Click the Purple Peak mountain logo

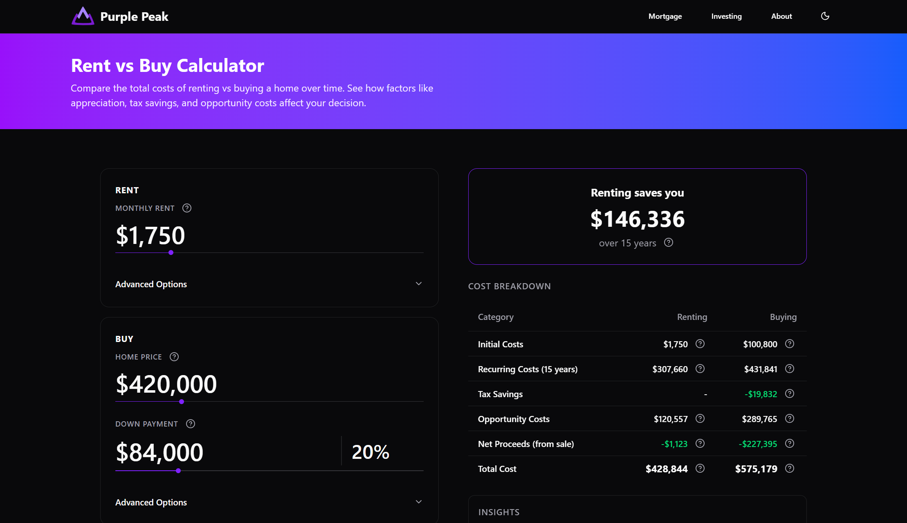click(83, 16)
